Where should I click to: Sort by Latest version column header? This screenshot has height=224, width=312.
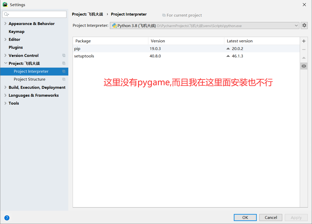[x=262, y=41]
